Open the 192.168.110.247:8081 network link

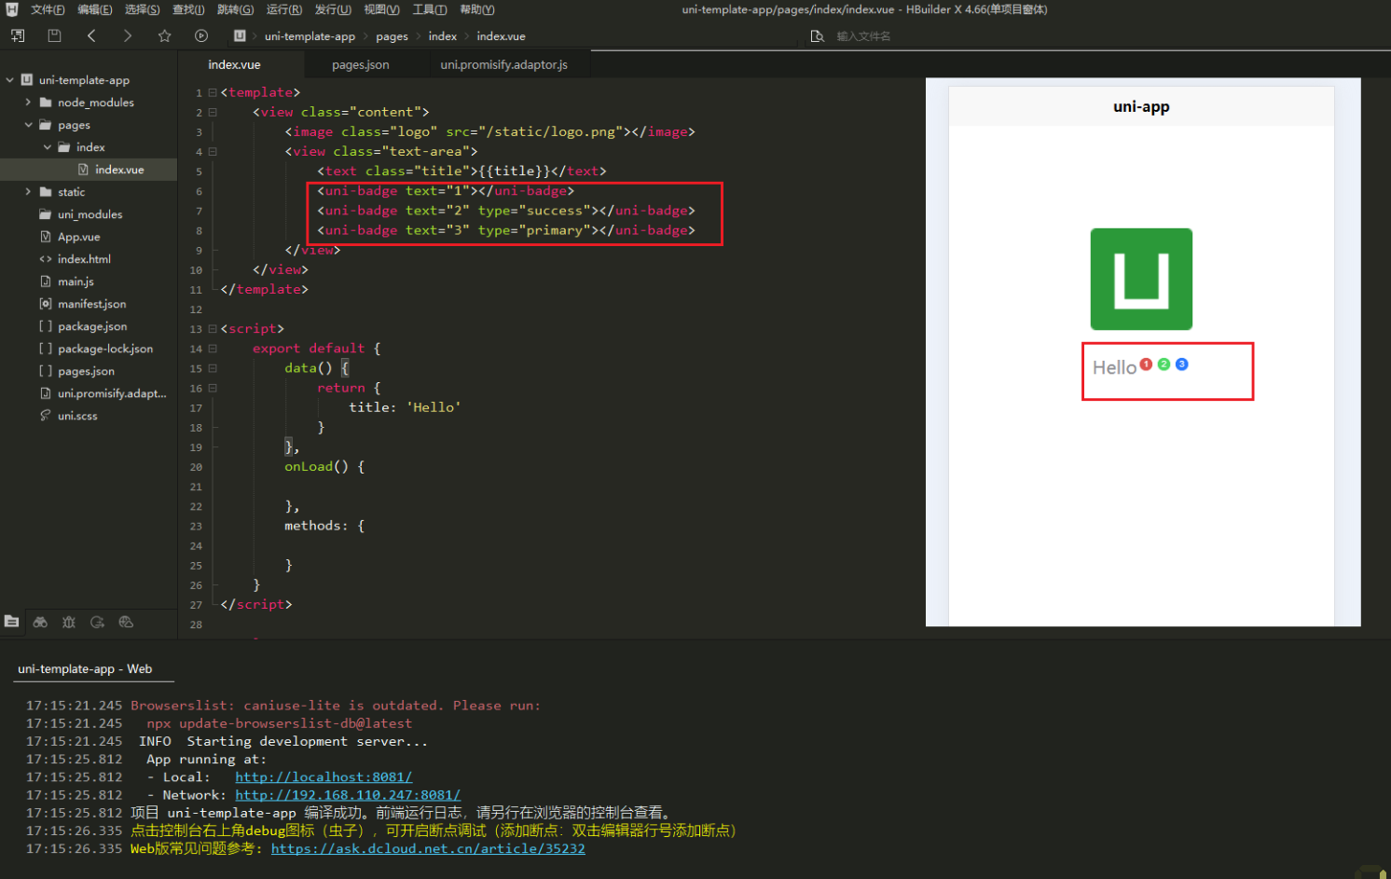[348, 795]
